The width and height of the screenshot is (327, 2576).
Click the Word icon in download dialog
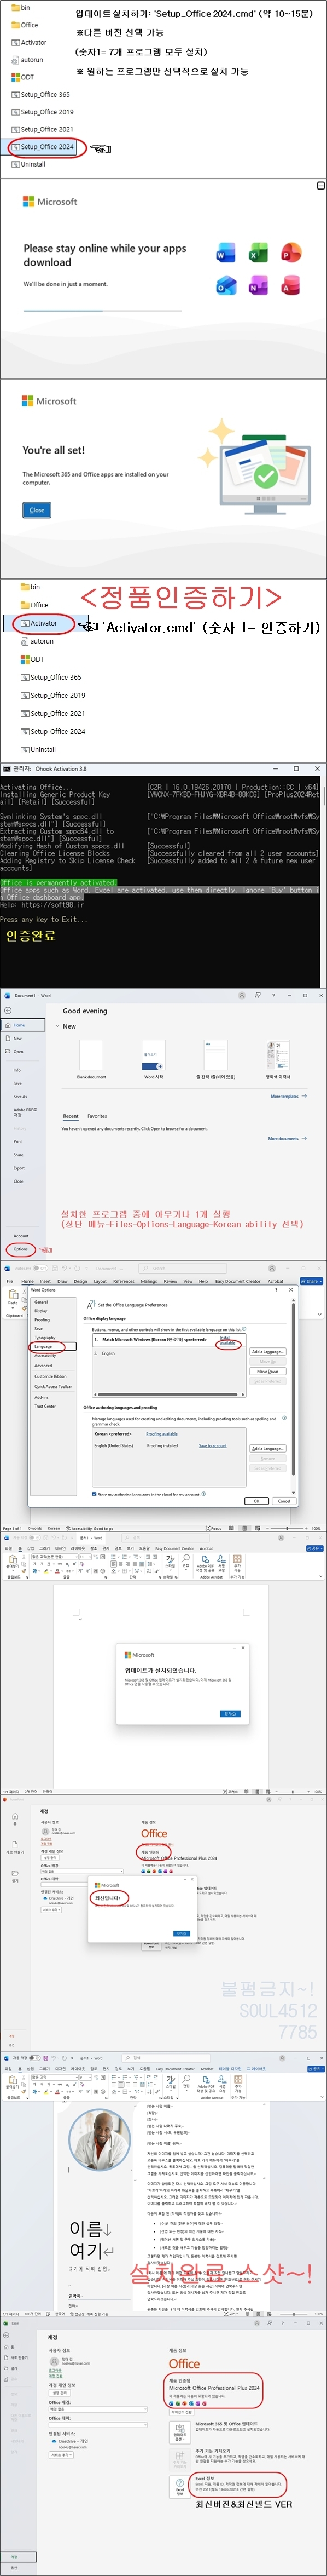click(226, 254)
